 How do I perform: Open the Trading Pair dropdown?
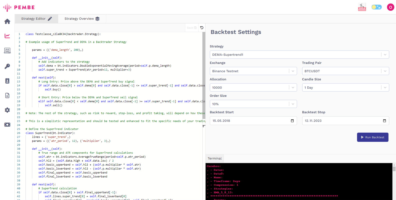point(345,71)
